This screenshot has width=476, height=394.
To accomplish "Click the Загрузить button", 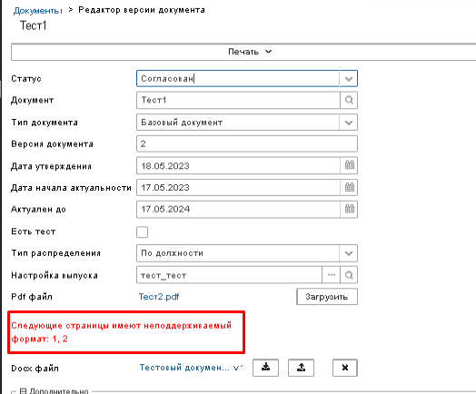I will [327, 297].
